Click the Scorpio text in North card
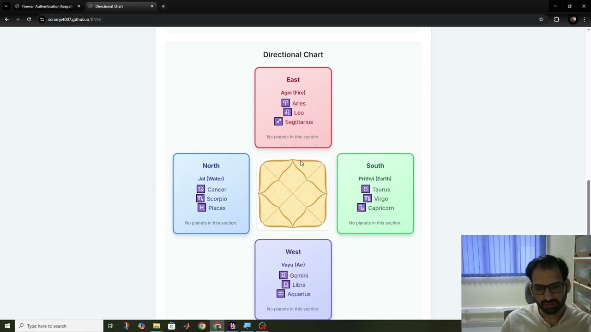 (217, 199)
